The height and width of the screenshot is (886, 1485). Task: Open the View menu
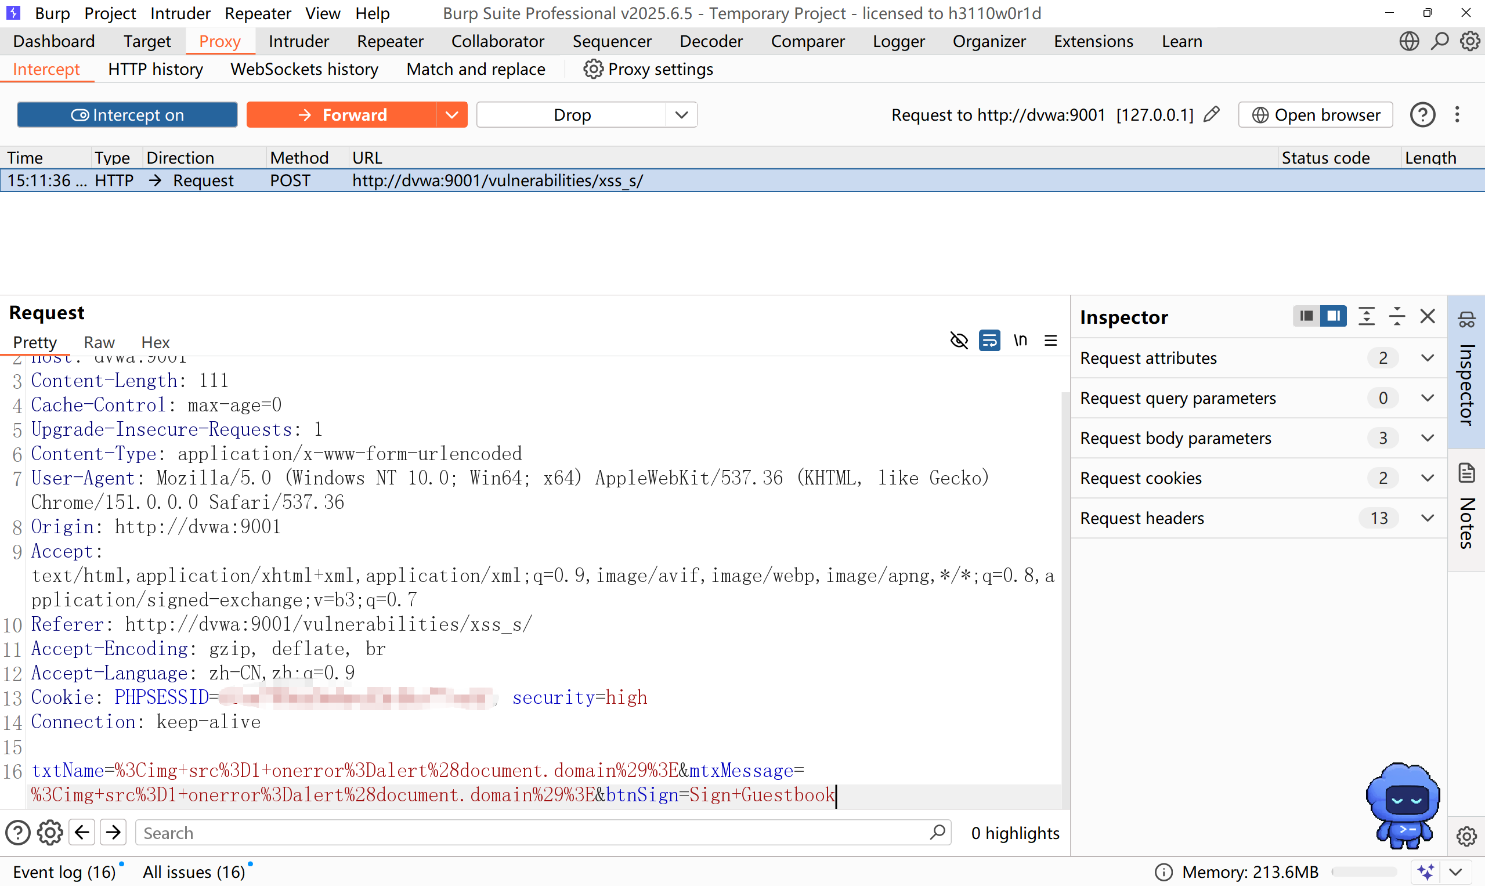[x=323, y=13]
